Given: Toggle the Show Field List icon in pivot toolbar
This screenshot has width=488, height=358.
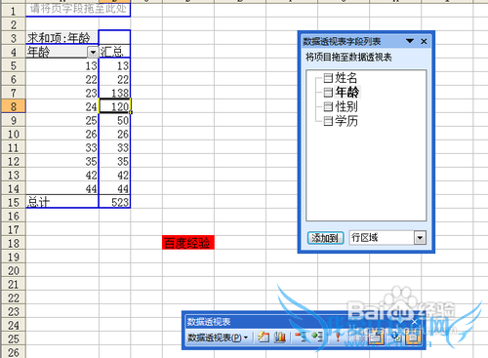Looking at the screenshot, I should tap(413, 338).
